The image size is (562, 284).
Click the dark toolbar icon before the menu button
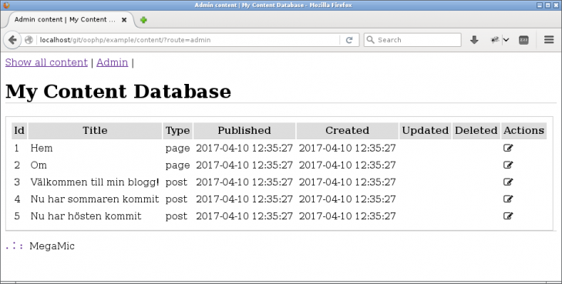(523, 40)
